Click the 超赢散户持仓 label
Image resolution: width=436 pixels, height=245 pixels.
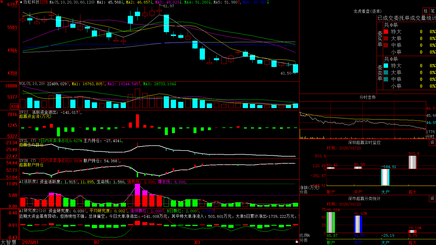coord(31,165)
